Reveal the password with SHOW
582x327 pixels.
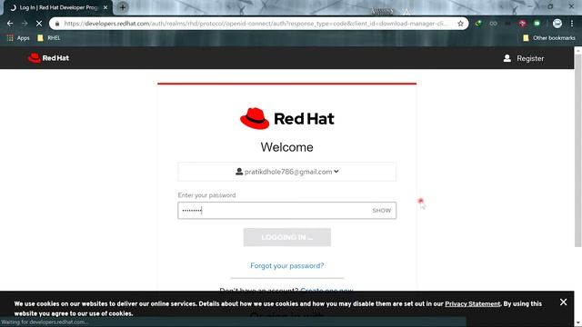pyautogui.click(x=382, y=210)
